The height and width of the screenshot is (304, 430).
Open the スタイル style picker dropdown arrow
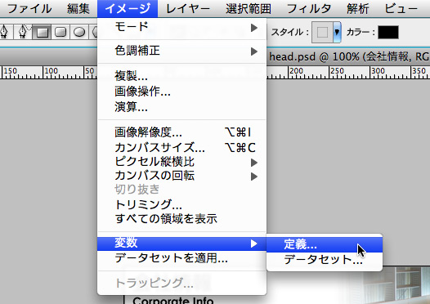click(337, 33)
